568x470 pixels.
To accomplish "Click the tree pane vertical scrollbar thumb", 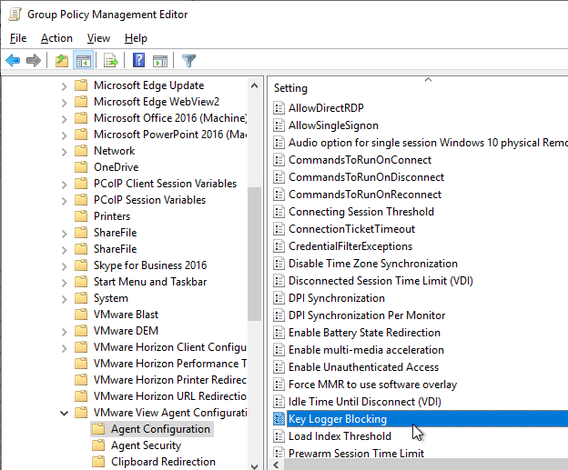I will [254, 254].
